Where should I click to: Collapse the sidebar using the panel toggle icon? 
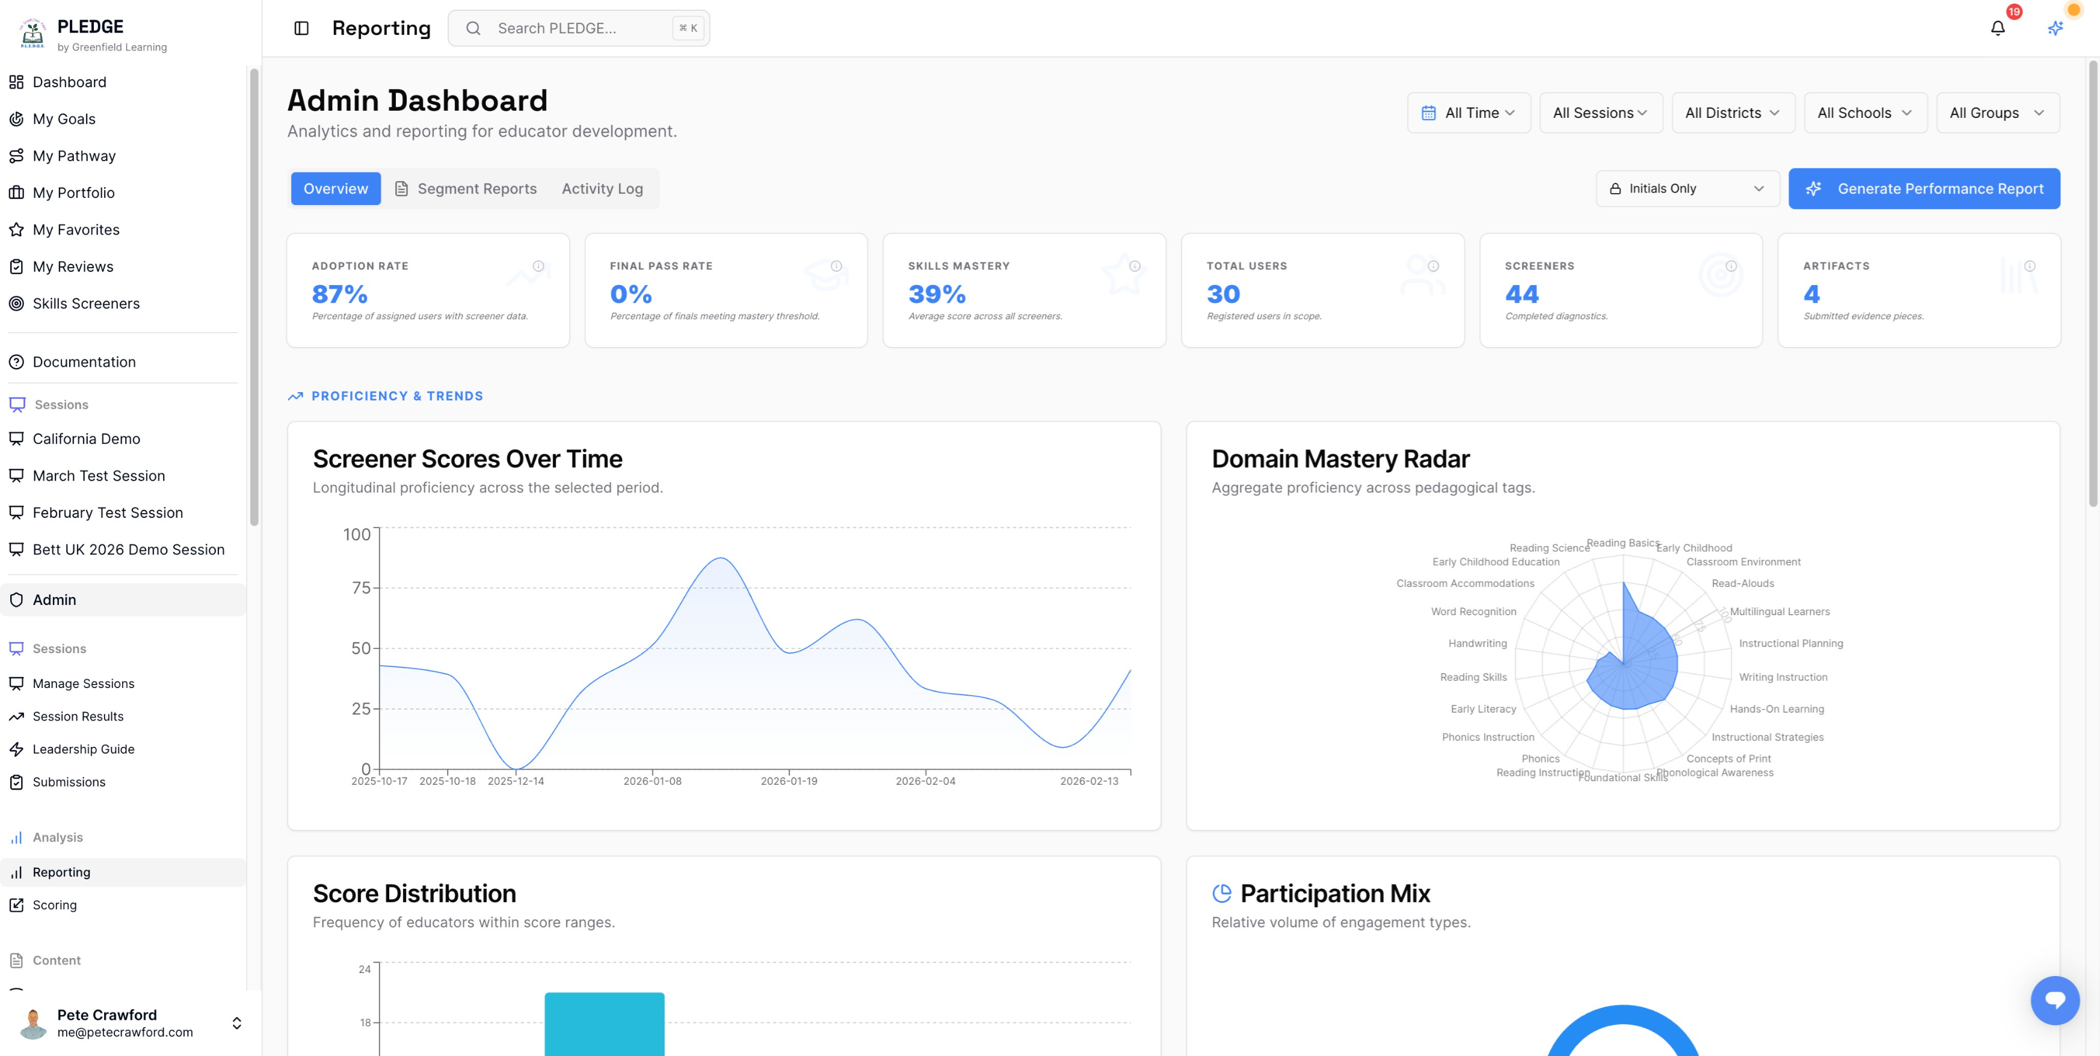pyautogui.click(x=301, y=27)
